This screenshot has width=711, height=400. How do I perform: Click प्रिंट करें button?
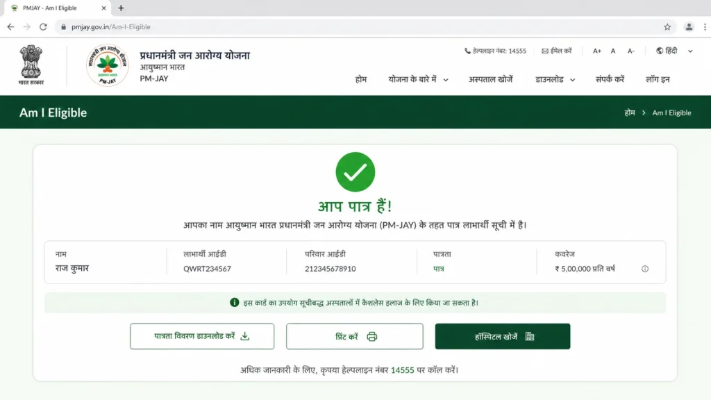pyautogui.click(x=355, y=336)
